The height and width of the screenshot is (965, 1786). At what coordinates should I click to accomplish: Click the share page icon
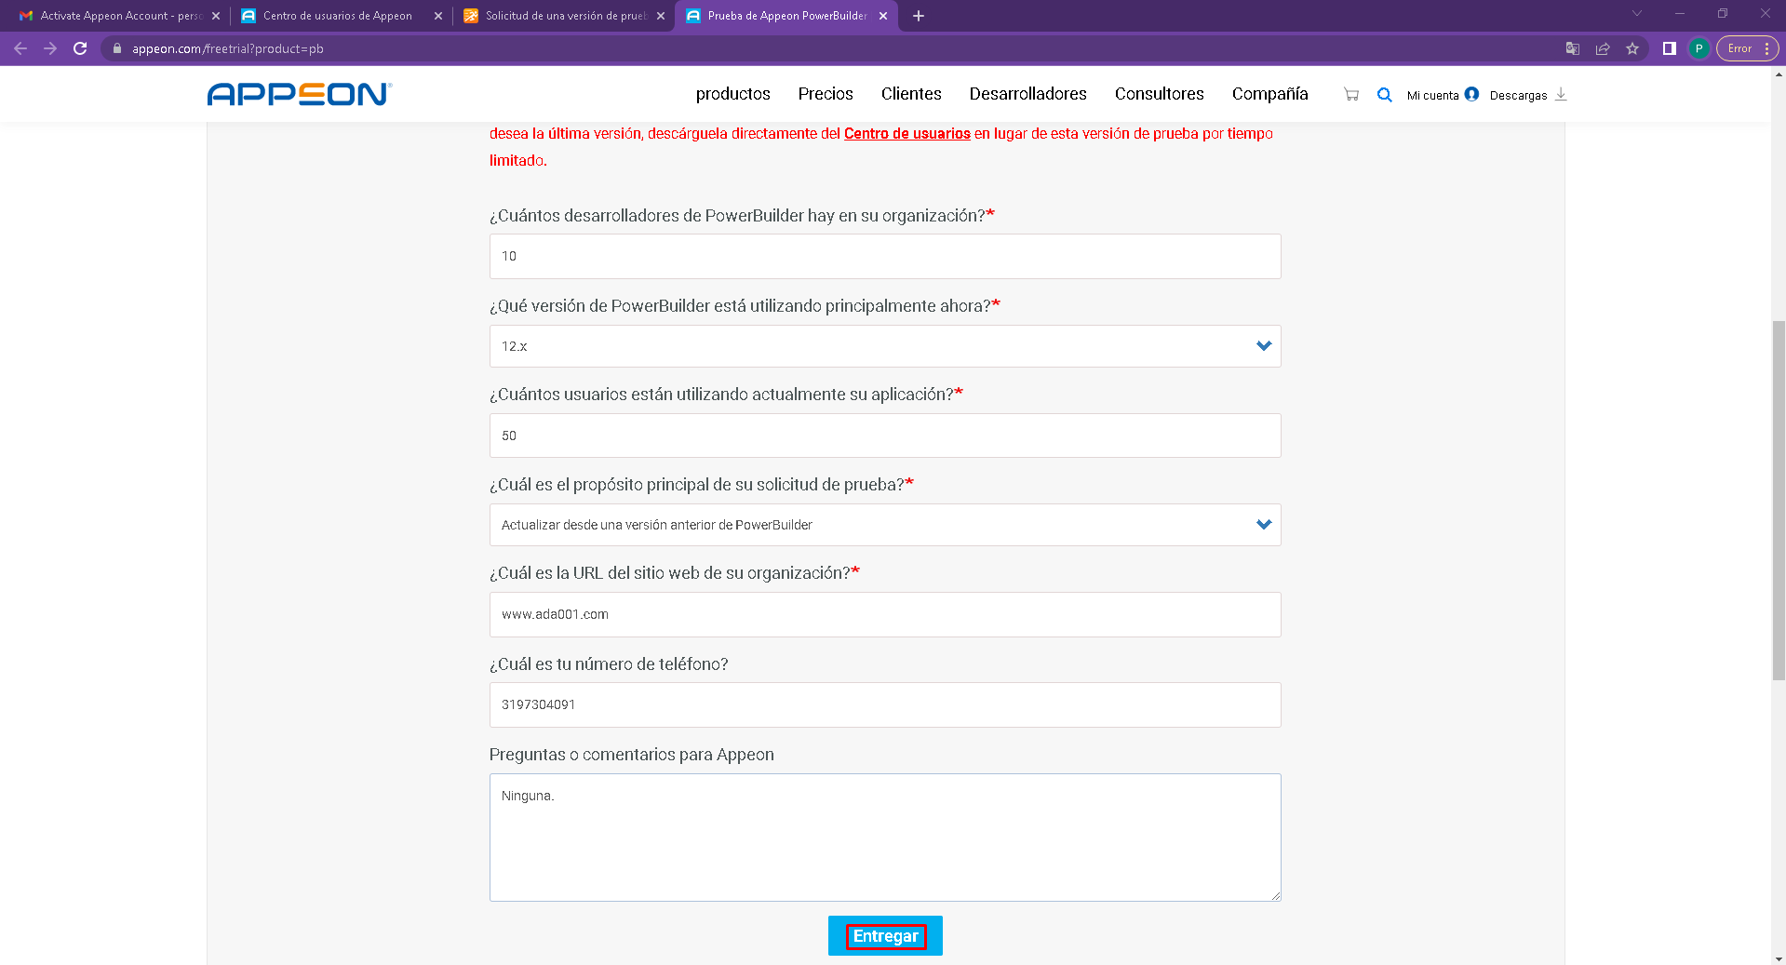1603,48
